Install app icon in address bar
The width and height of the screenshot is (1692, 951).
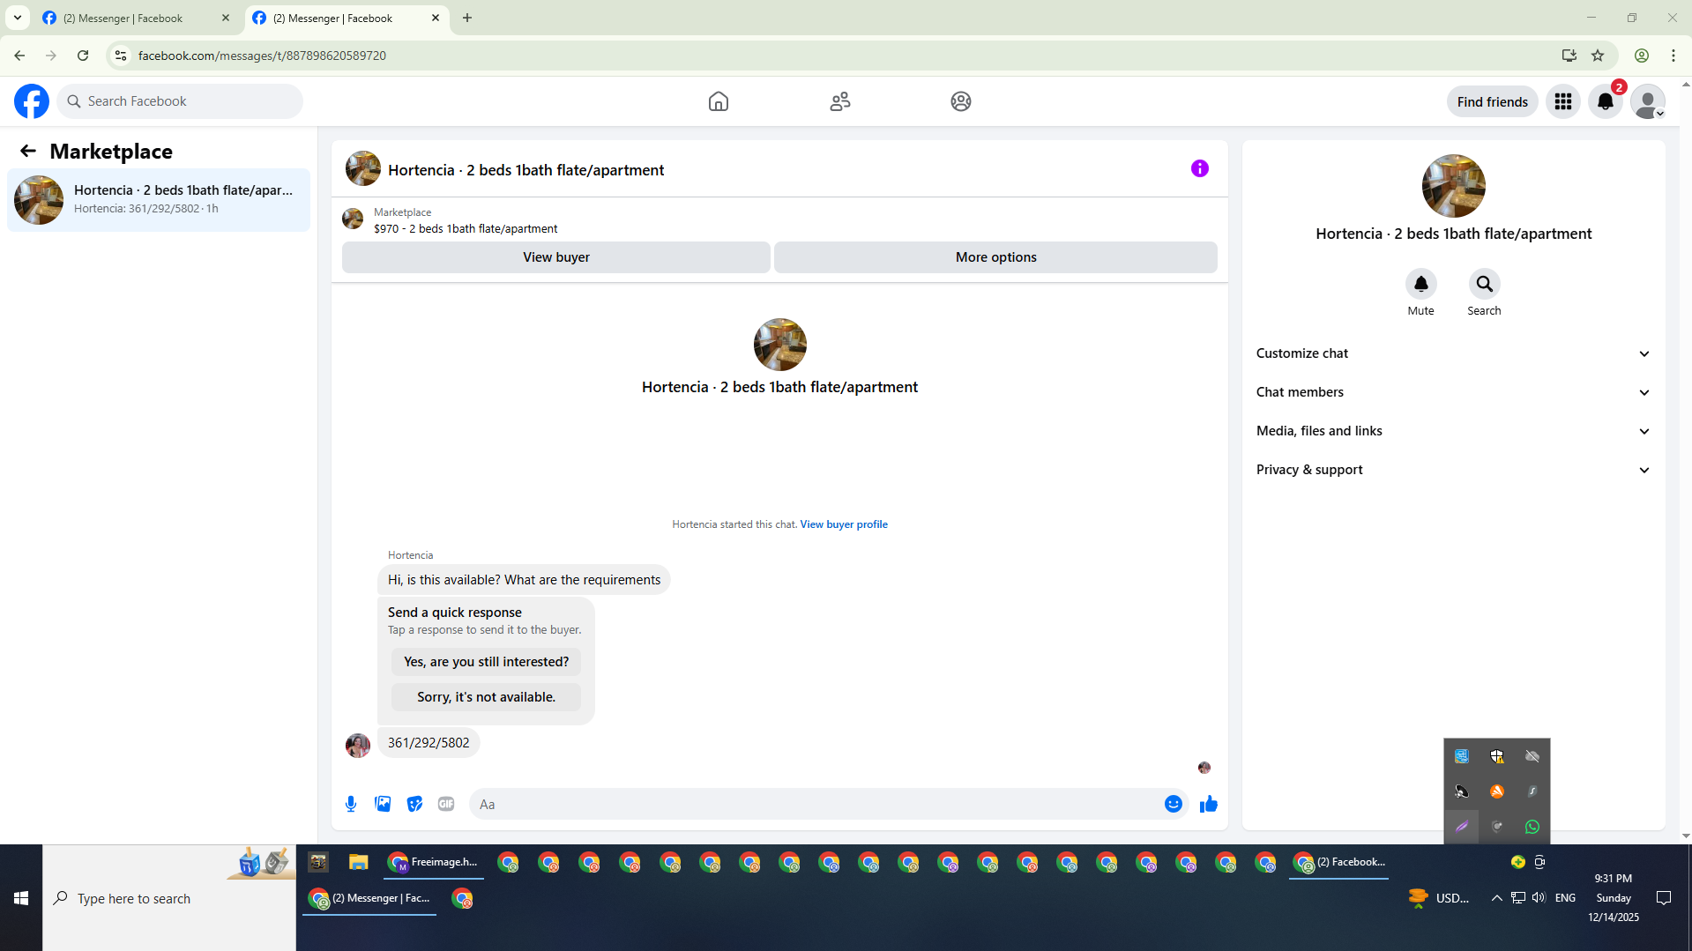[x=1569, y=56]
